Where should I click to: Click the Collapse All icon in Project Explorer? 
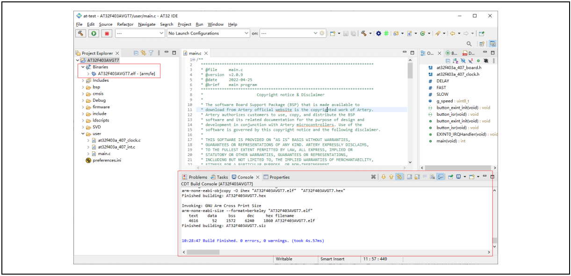(136, 53)
